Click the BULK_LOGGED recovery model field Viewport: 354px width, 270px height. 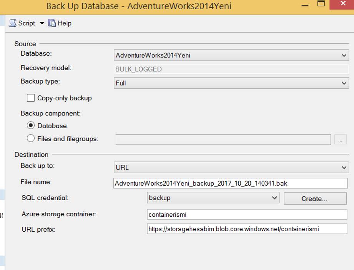pyautogui.click(x=231, y=69)
